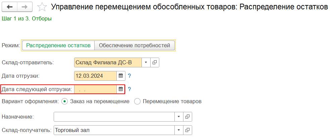The height and width of the screenshot is (137, 330).
Task: Select Заказ на перемещение option
Action: 65,101
